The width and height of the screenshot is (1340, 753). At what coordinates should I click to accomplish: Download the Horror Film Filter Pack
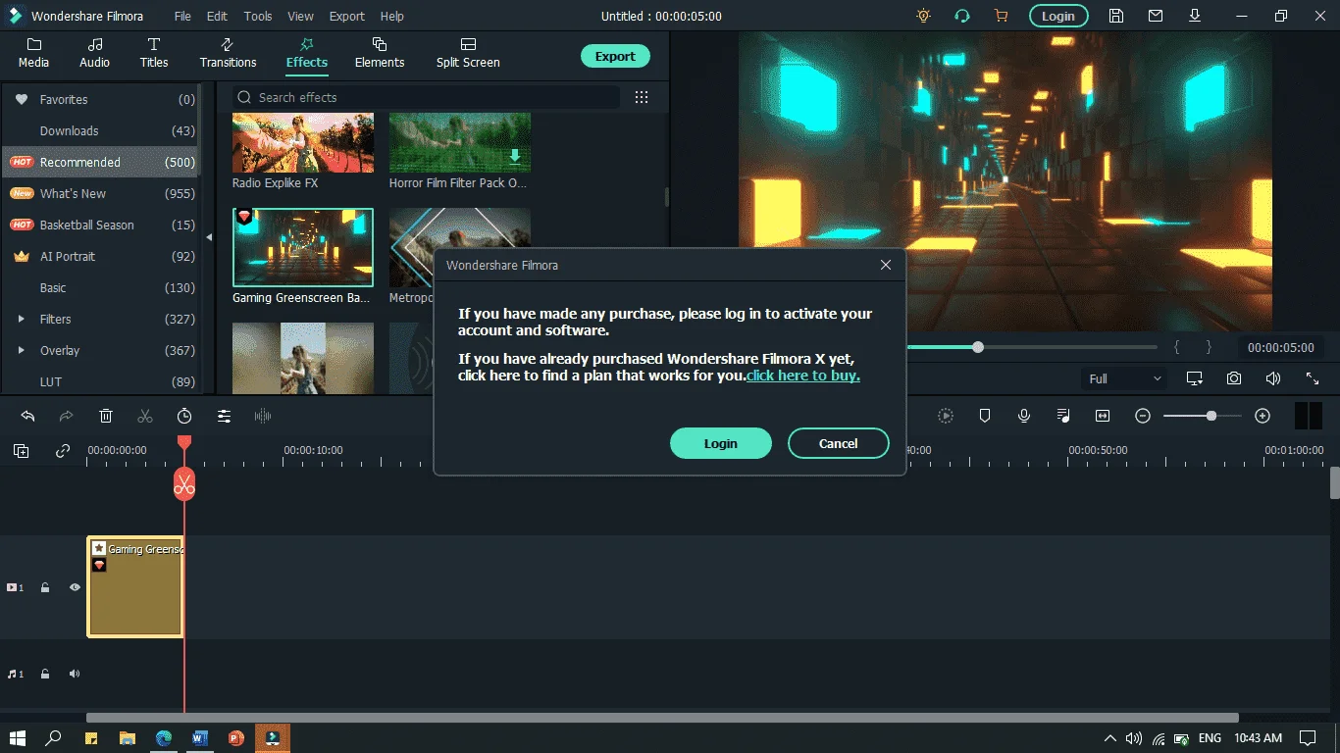pyautogui.click(x=515, y=156)
